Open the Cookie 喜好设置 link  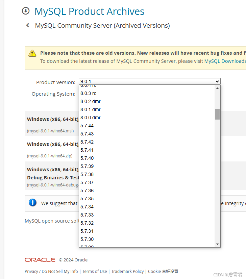pos(163,271)
